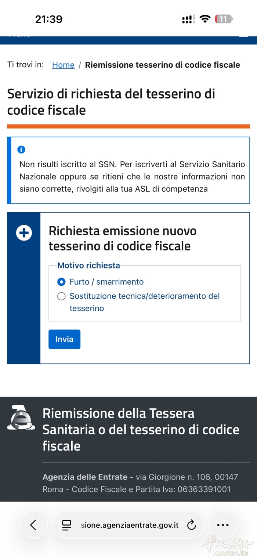Click the blue info icon in the notice
This screenshot has width=257, height=559.
[x=21, y=150]
